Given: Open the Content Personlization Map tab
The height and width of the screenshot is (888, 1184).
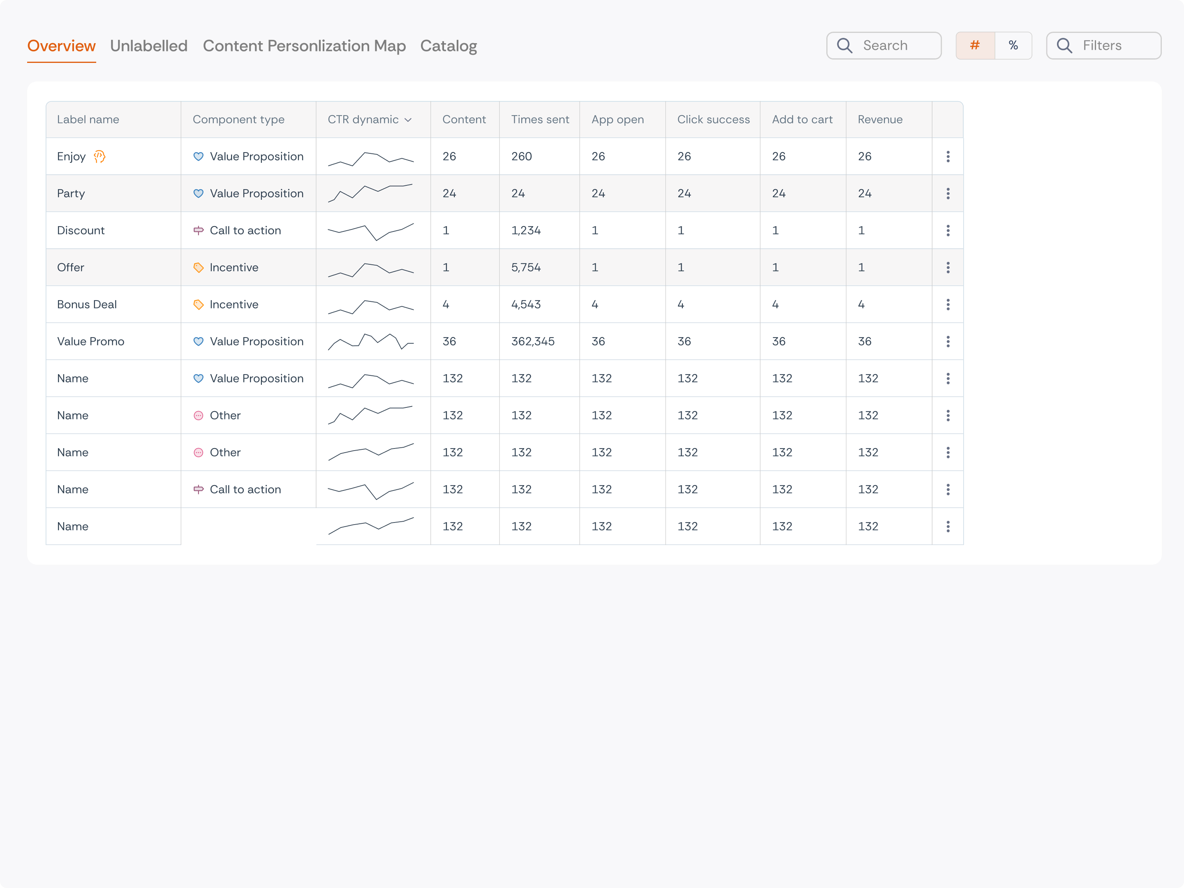Looking at the screenshot, I should pyautogui.click(x=304, y=46).
